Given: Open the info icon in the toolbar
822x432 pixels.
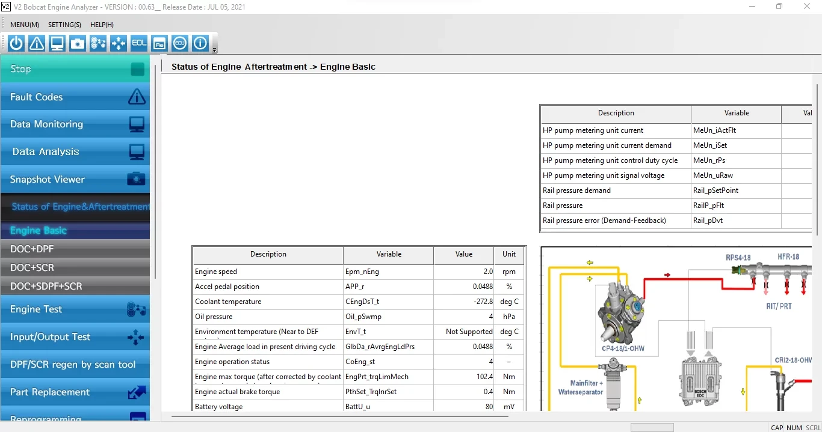Looking at the screenshot, I should [x=200, y=43].
